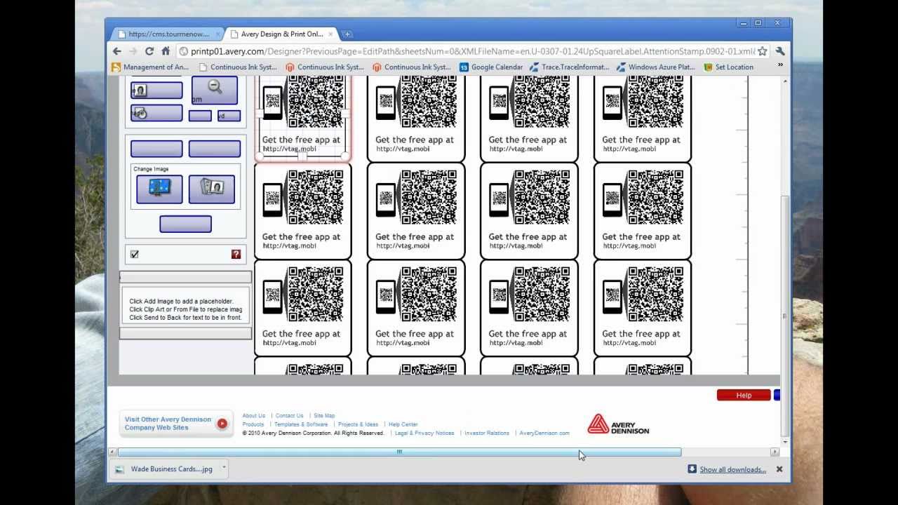Click the From File photos image button
Viewport: 898px width, 505px height.
[212, 189]
